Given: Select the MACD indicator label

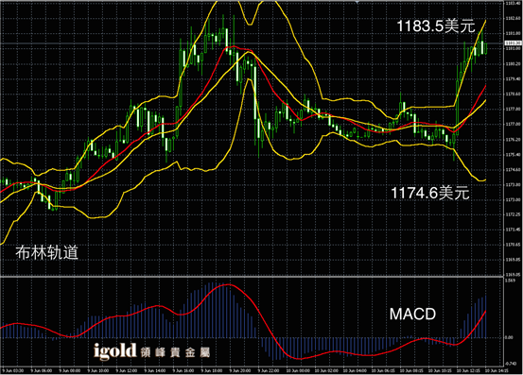Looking at the screenshot, I should pyautogui.click(x=412, y=314).
